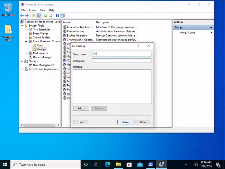The width and height of the screenshot is (225, 169).
Task: Click the horizontal scrollbar in tree pane
Action: (39, 125)
